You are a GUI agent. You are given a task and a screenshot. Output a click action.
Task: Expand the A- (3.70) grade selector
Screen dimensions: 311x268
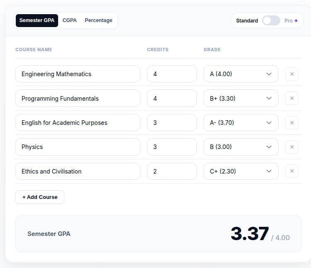(241, 123)
